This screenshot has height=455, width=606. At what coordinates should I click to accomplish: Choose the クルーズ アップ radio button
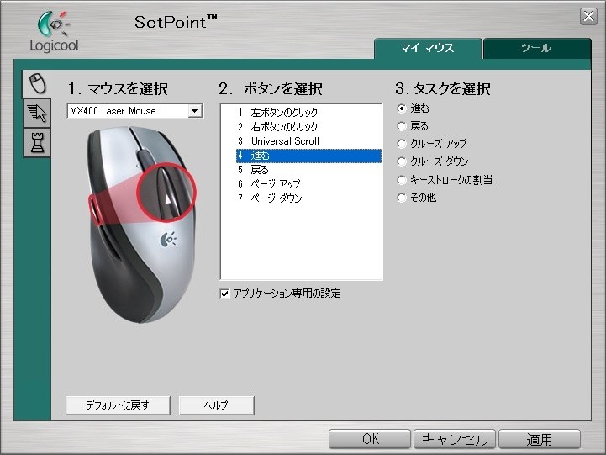402,144
